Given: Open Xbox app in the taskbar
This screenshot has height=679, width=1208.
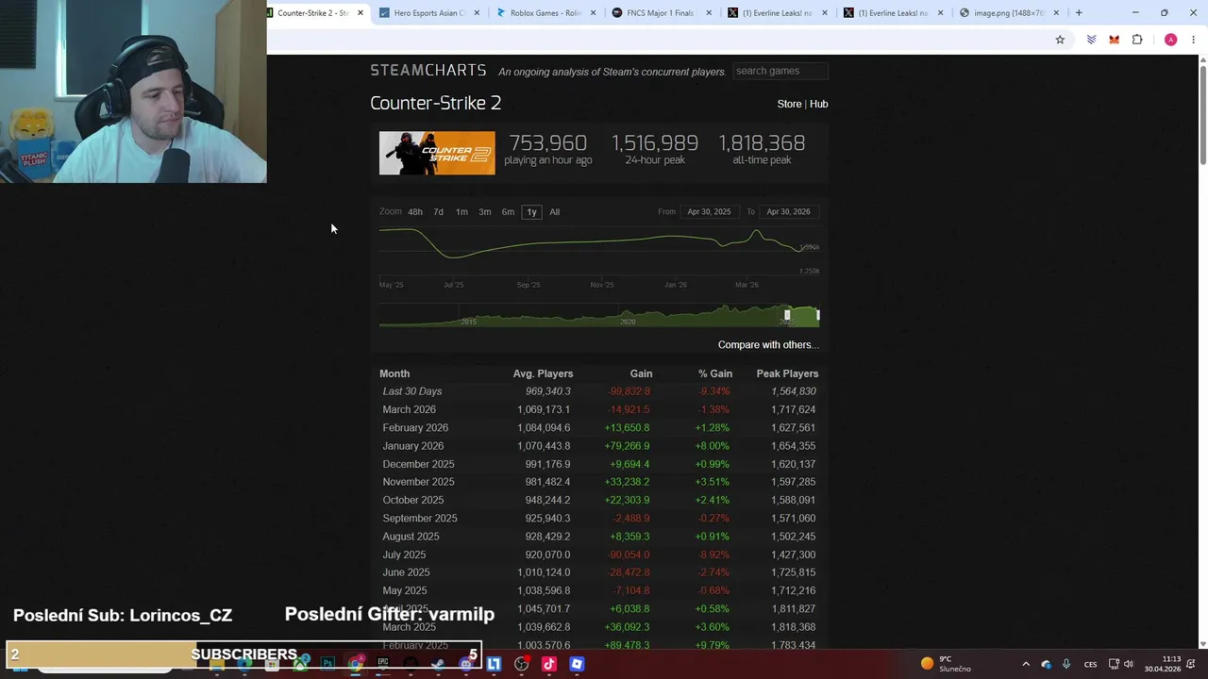Looking at the screenshot, I should point(300,664).
